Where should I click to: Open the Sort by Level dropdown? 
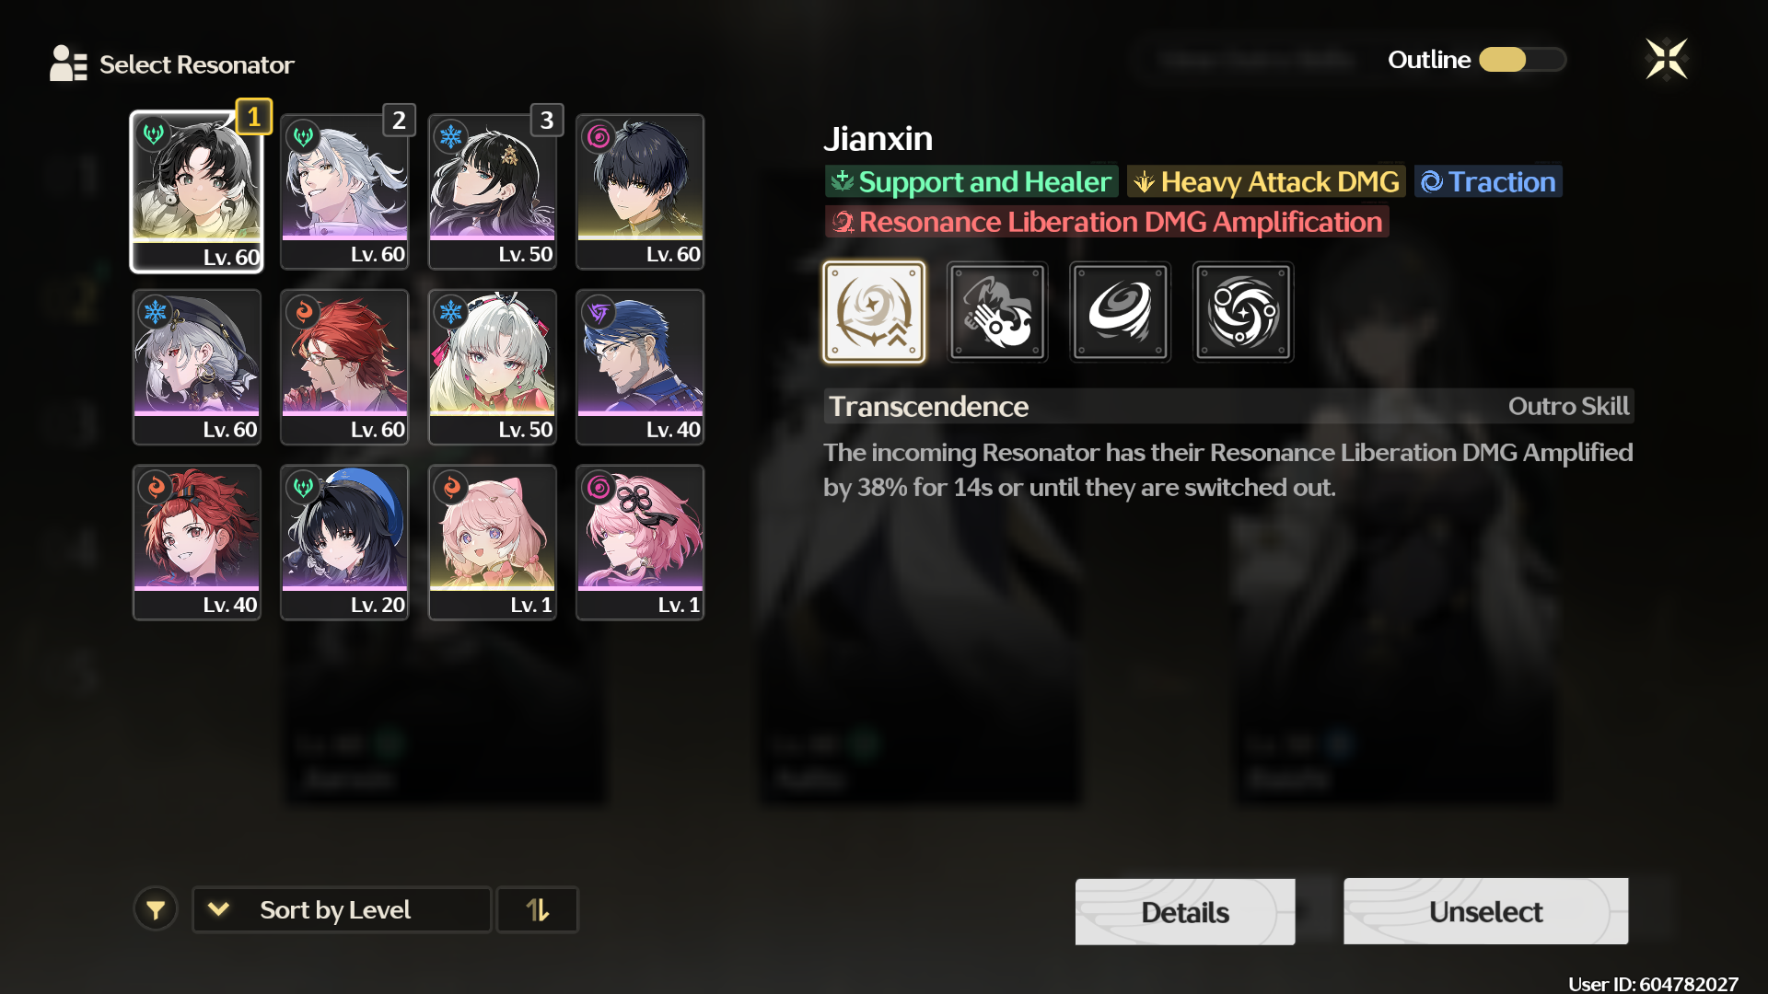[342, 909]
